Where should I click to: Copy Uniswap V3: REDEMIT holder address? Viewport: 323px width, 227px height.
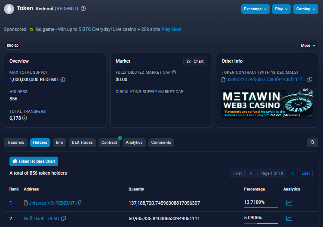pos(79,203)
